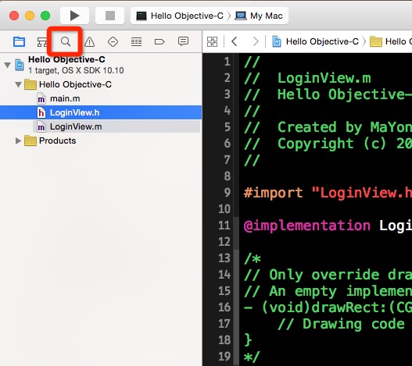Go back in editor history
Viewport: 412px width, 366px height.
[x=235, y=41]
